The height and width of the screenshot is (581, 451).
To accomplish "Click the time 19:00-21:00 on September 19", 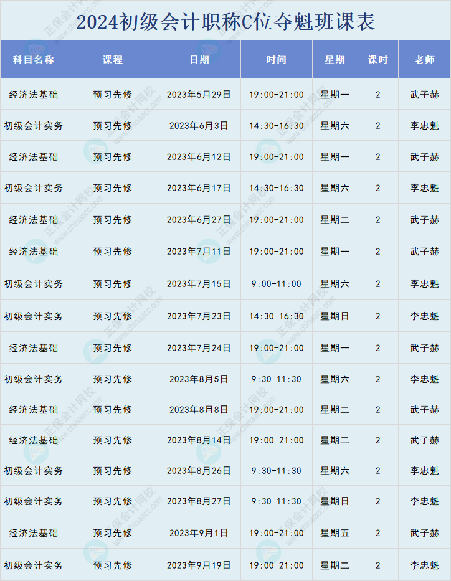I will pyautogui.click(x=277, y=565).
